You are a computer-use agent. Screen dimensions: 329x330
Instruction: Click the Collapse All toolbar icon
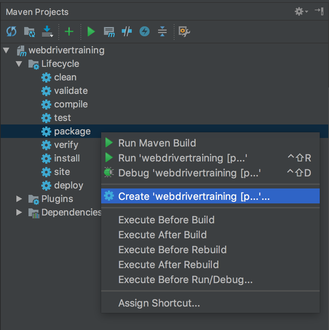(x=162, y=32)
